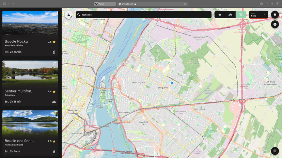Click the Est. 2h 46min duration
This screenshot has width=282, height=158.
[x=13, y=52]
